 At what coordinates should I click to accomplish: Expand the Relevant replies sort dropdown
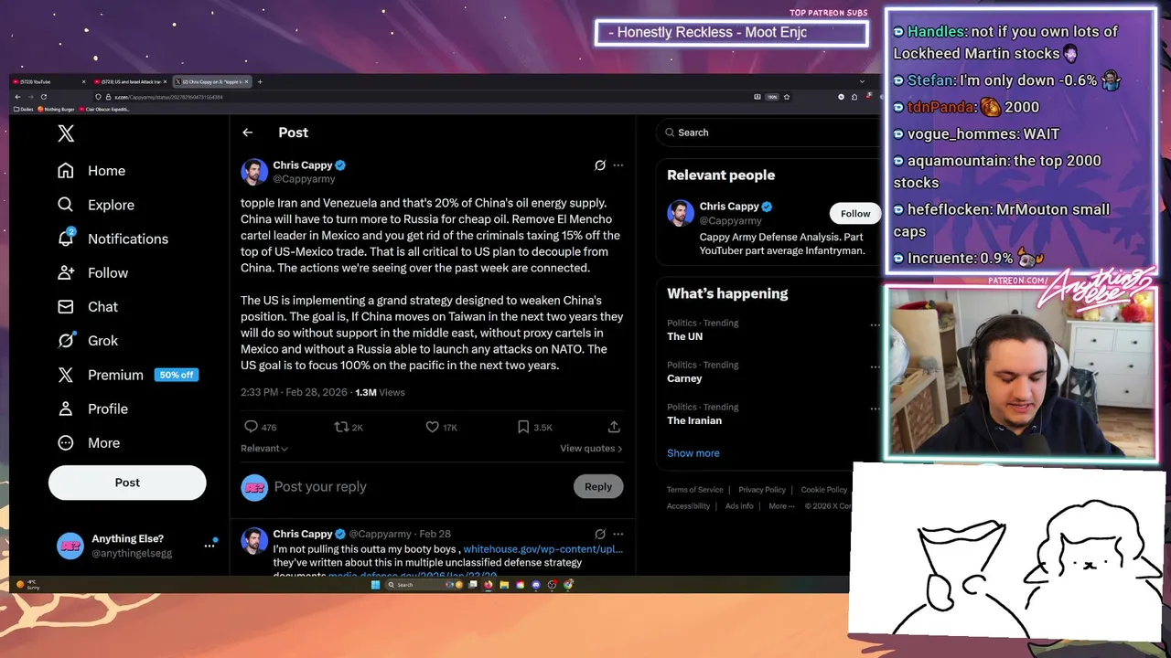(x=264, y=449)
